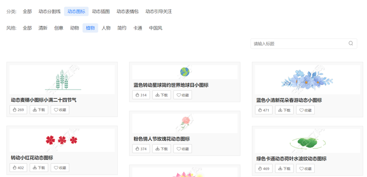Click title 绿色卡通动态荷叶水波纹动态图标

[291, 159]
